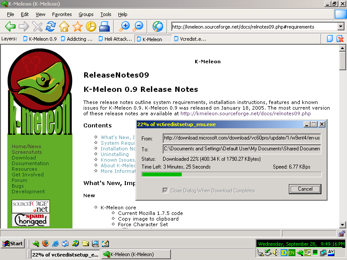The width and height of the screenshot is (347, 260).
Task: Open the Favorites menu
Action: [x=62, y=14]
